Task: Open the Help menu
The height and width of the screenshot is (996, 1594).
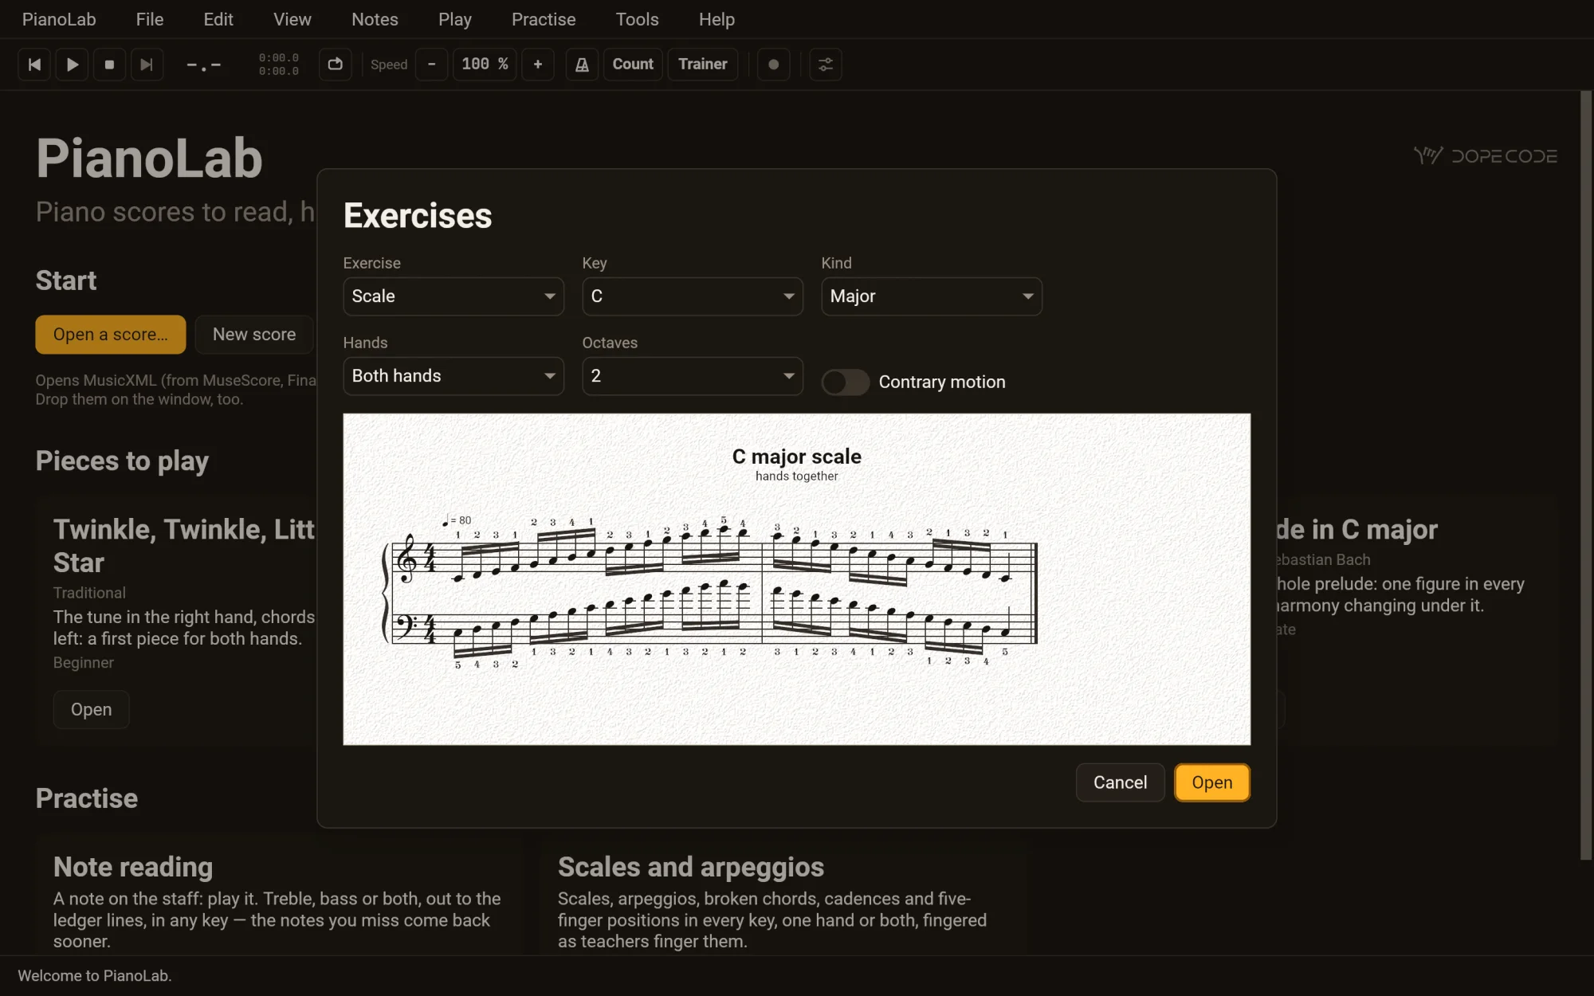Action: click(717, 19)
